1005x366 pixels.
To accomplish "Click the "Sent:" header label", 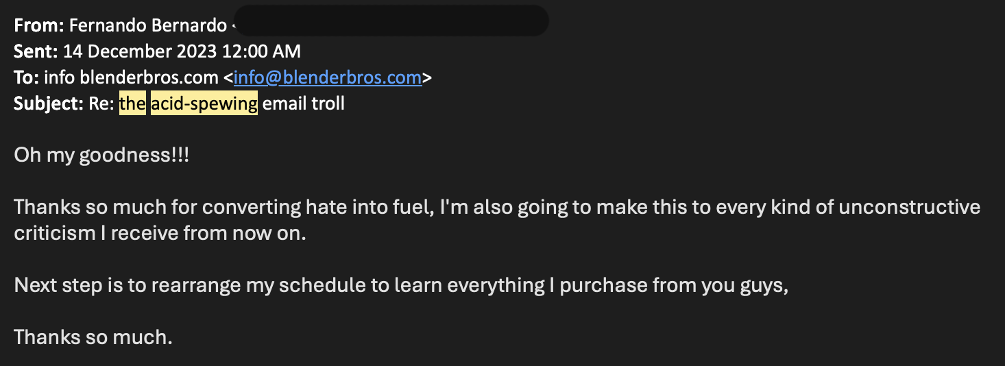I will (x=36, y=51).
